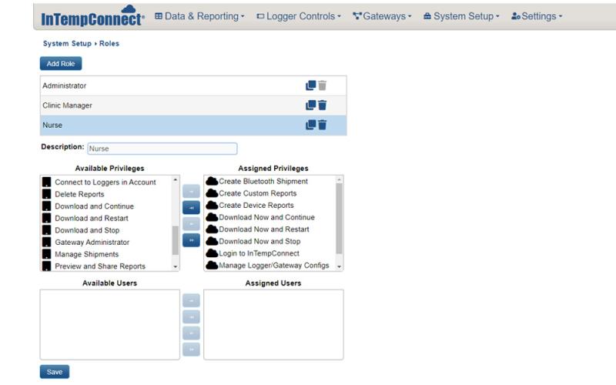Select Create Custom Reports assigned privilege

tap(258, 193)
